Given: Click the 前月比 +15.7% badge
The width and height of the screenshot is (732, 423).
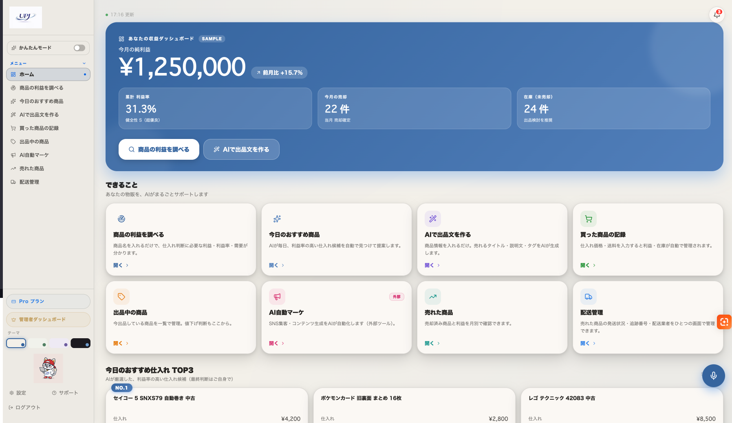Looking at the screenshot, I should click(x=279, y=73).
